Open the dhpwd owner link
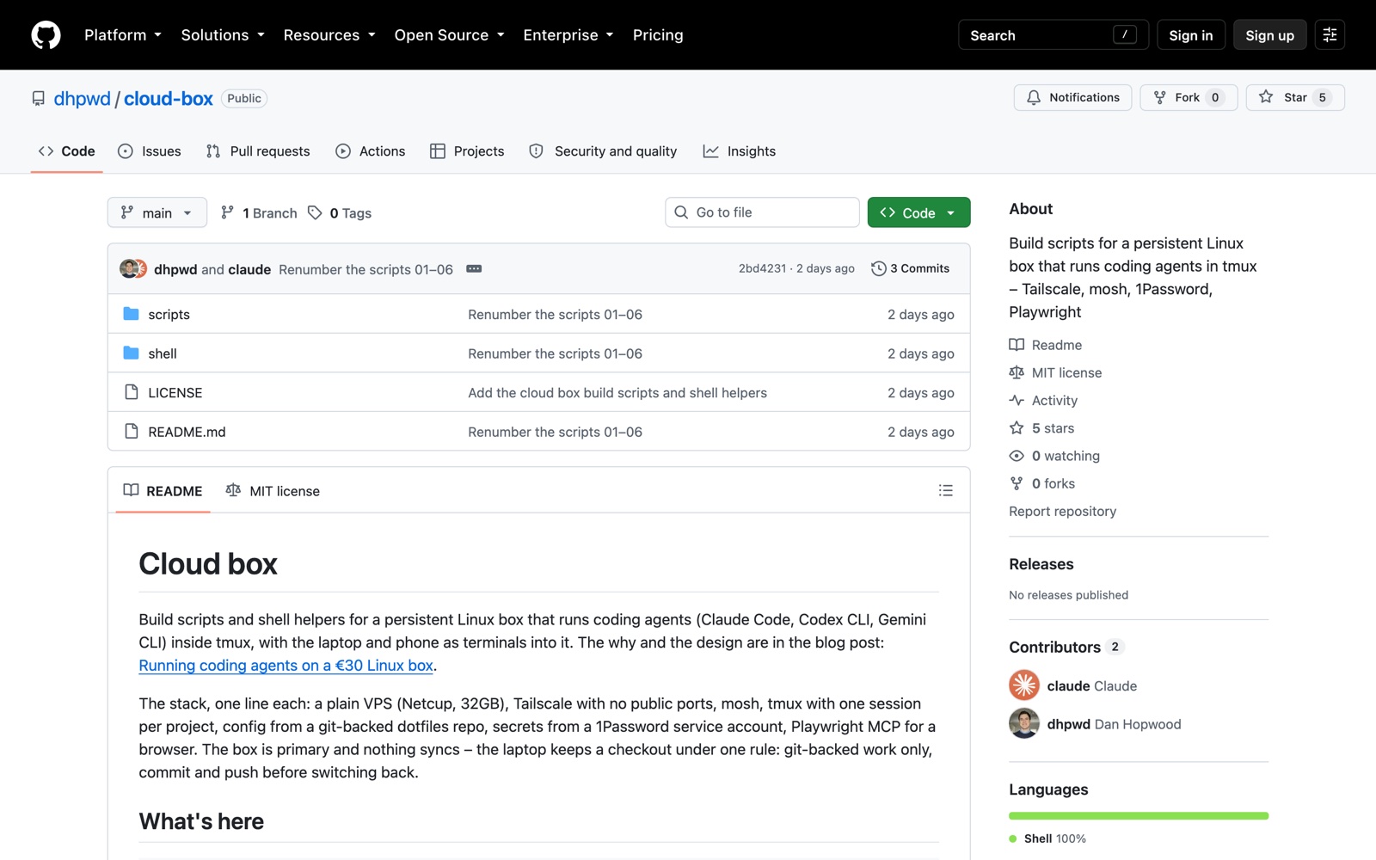Image resolution: width=1376 pixels, height=860 pixels. [x=83, y=99]
